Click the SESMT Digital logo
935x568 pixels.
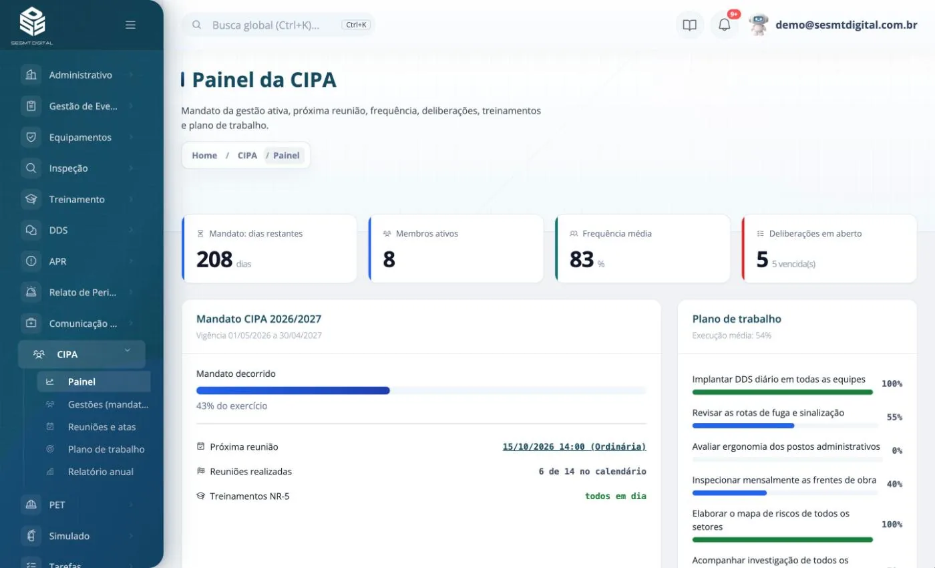[x=31, y=25]
